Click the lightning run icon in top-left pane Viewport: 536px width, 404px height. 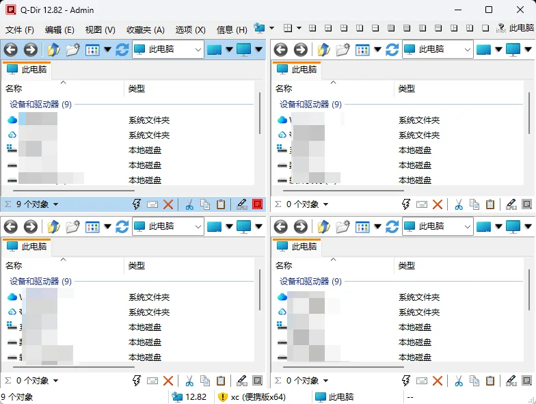[x=137, y=204]
